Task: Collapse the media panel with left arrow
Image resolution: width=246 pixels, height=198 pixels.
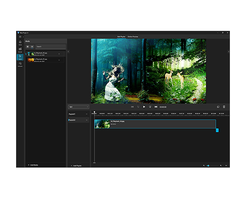Action: coord(68,51)
